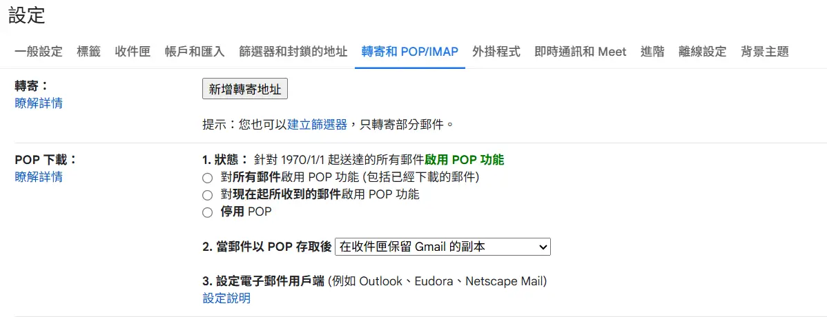Viewport: 827px width, 317px height.
Task: Expand the 在收件匣保留 Gmail 的副本 dropdown
Action: point(442,246)
